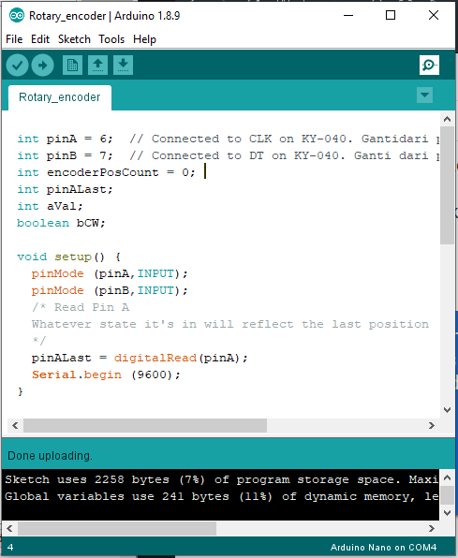Click the line 'int pinB = 7;'
This screenshot has height=558, width=458.
click(66, 155)
